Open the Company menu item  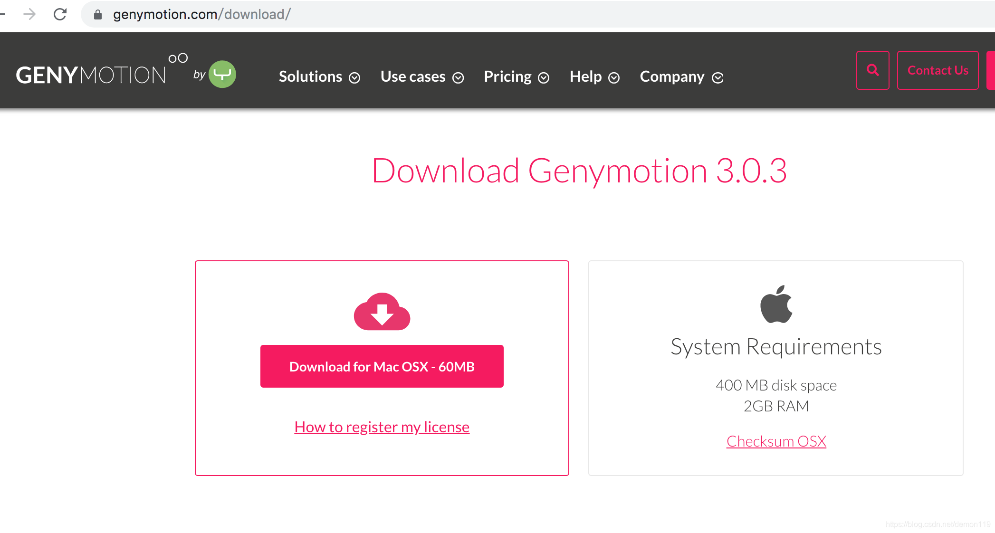tap(672, 76)
